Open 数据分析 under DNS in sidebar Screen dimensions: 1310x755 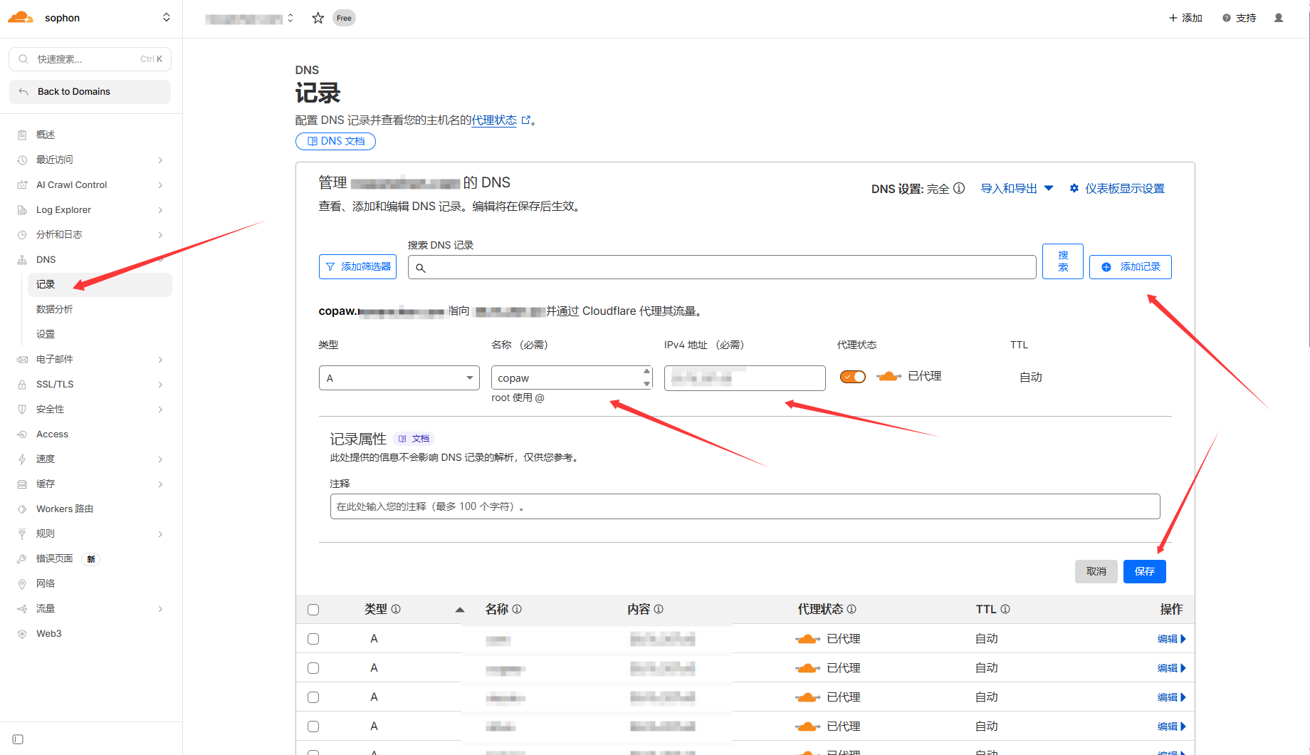55,309
